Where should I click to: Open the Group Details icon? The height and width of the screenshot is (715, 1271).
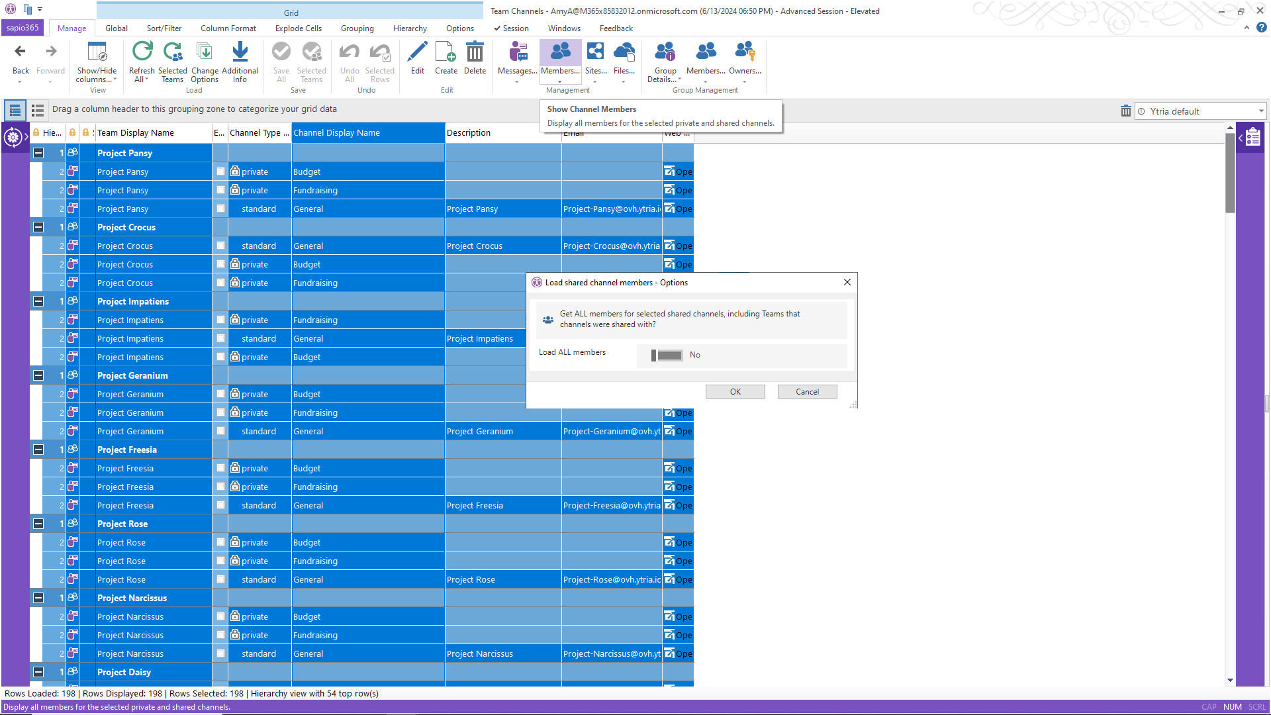(x=665, y=52)
